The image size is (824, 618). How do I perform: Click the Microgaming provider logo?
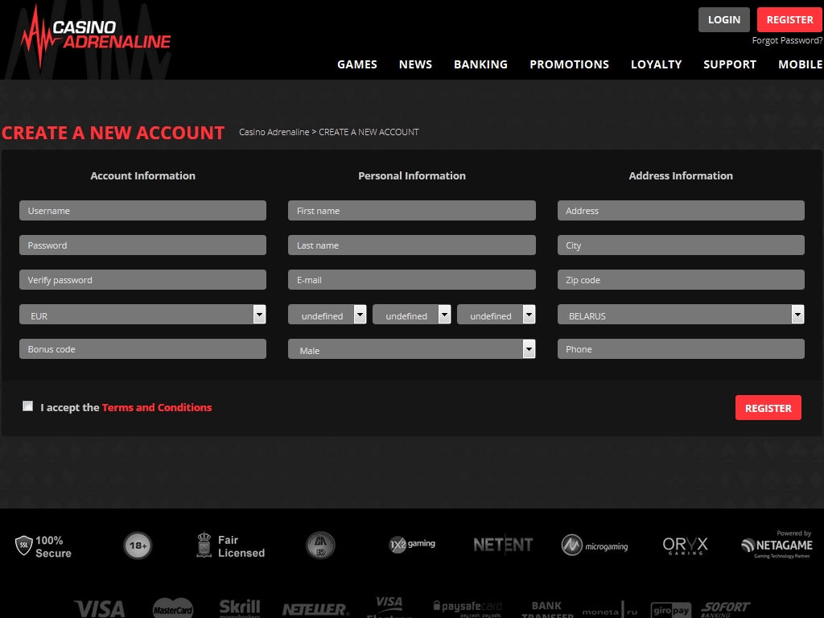pos(595,546)
